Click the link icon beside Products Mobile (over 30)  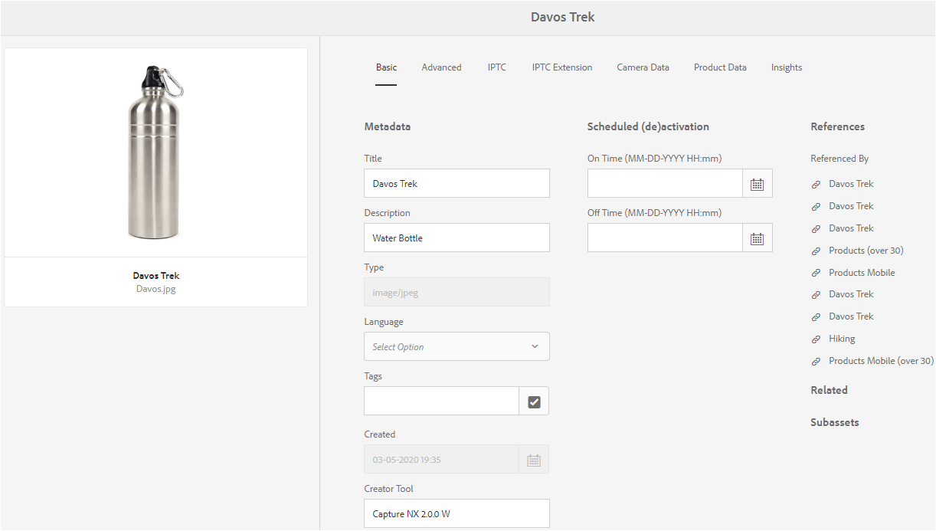point(815,360)
